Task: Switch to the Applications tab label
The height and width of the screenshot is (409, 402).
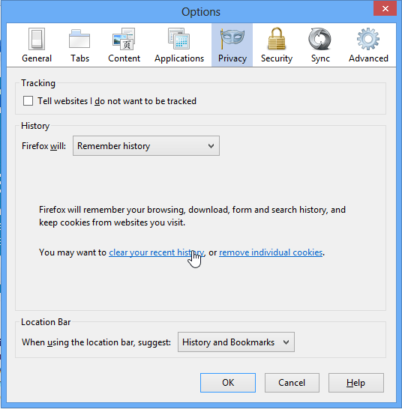Action: 179,58
